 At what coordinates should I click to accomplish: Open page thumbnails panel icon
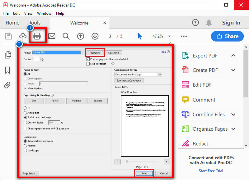[x=8, y=55]
